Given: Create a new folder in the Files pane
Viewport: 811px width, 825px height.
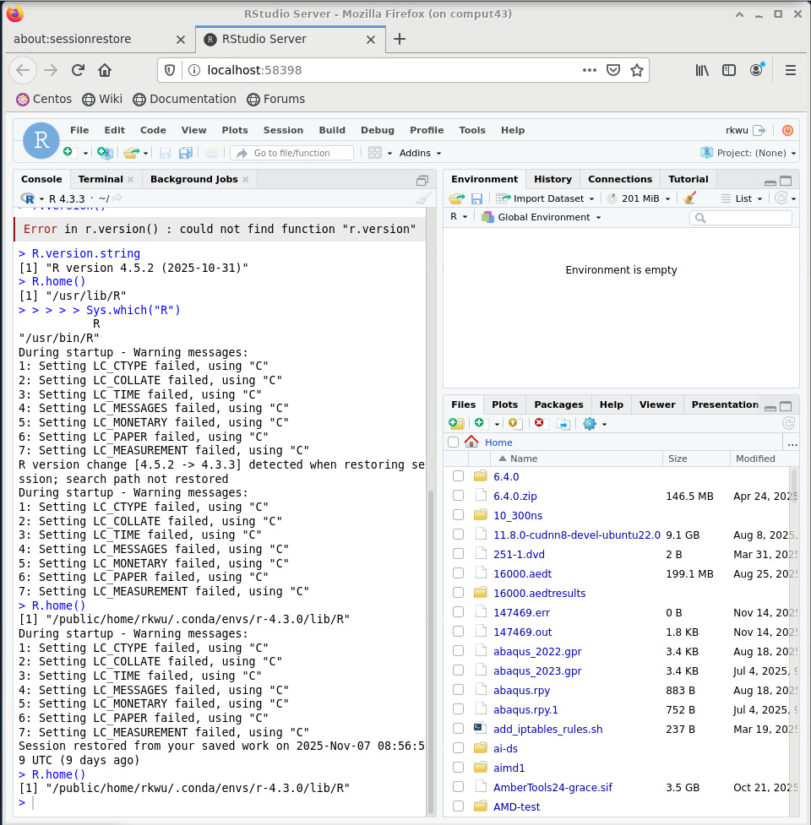Looking at the screenshot, I should (x=457, y=423).
